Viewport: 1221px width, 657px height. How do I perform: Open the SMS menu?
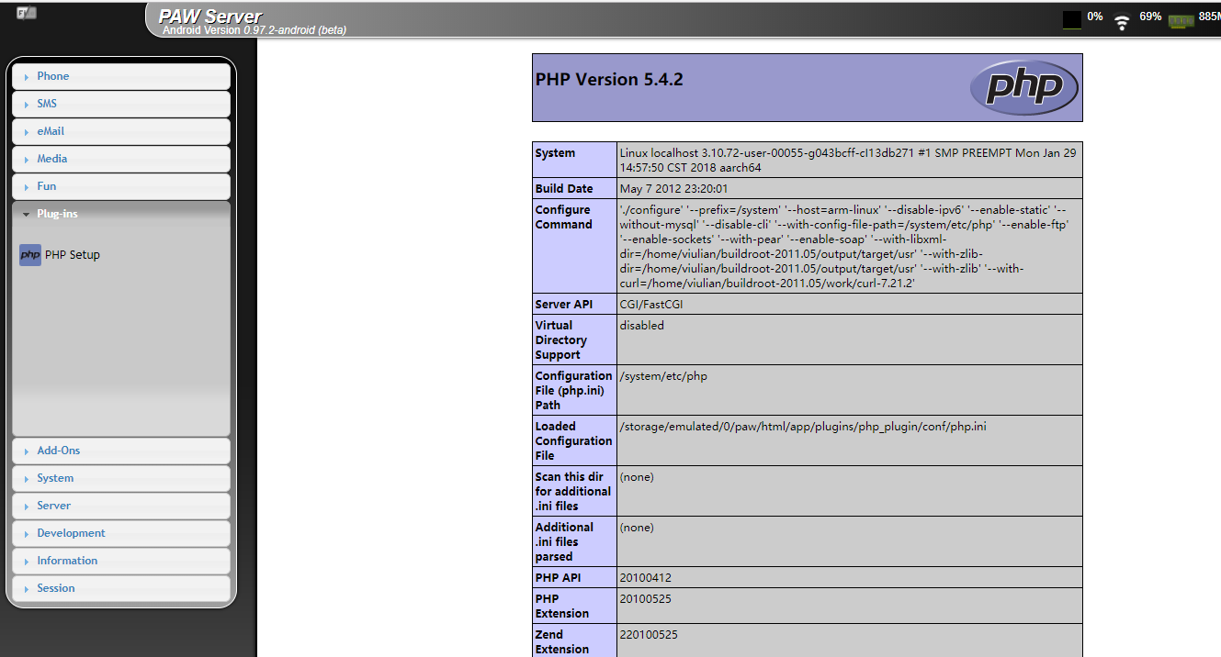[x=47, y=103]
